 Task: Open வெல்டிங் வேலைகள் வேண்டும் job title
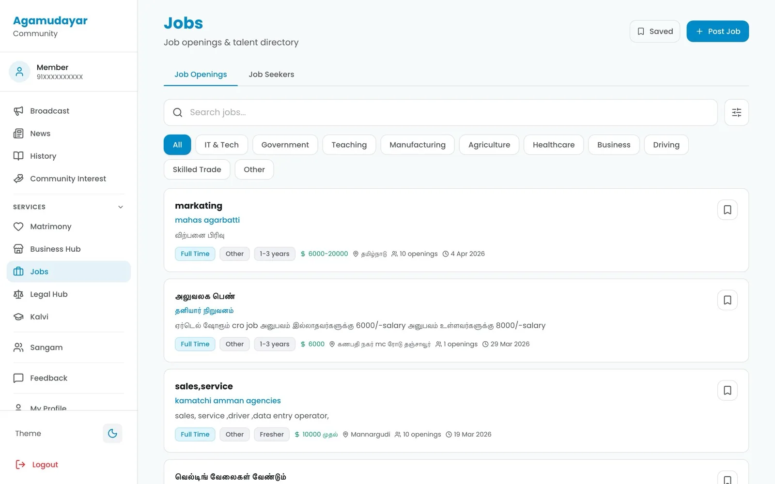231,477
